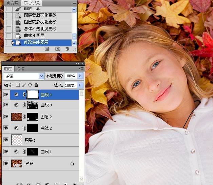This screenshot has width=213, height=185.
Task: Click the 曲线 4 white mask thumbnail
Action: tap(33, 95)
